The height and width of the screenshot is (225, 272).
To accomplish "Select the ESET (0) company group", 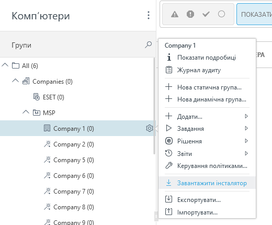I will 53,97.
